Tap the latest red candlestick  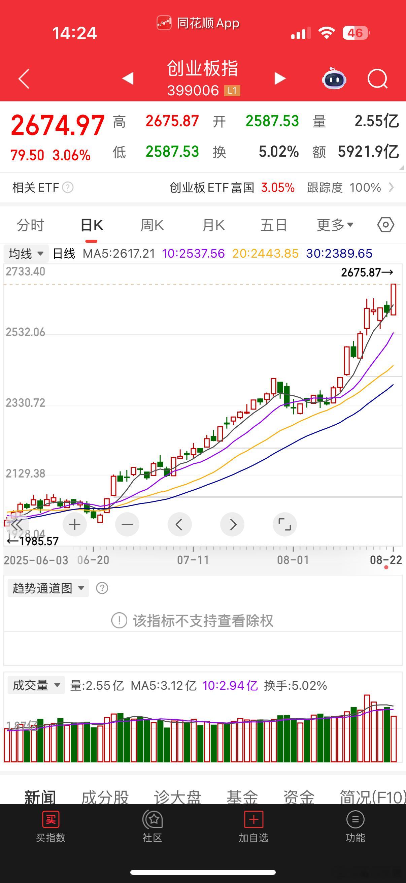[x=393, y=300]
